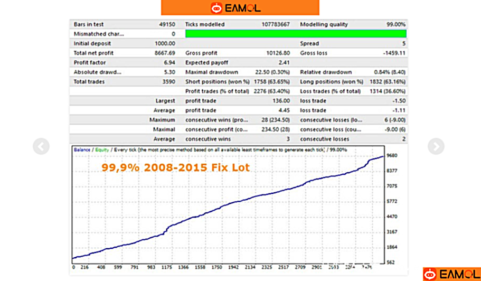The image size is (481, 281).
Task: Advance with the next slide arrow
Action: coord(436,146)
